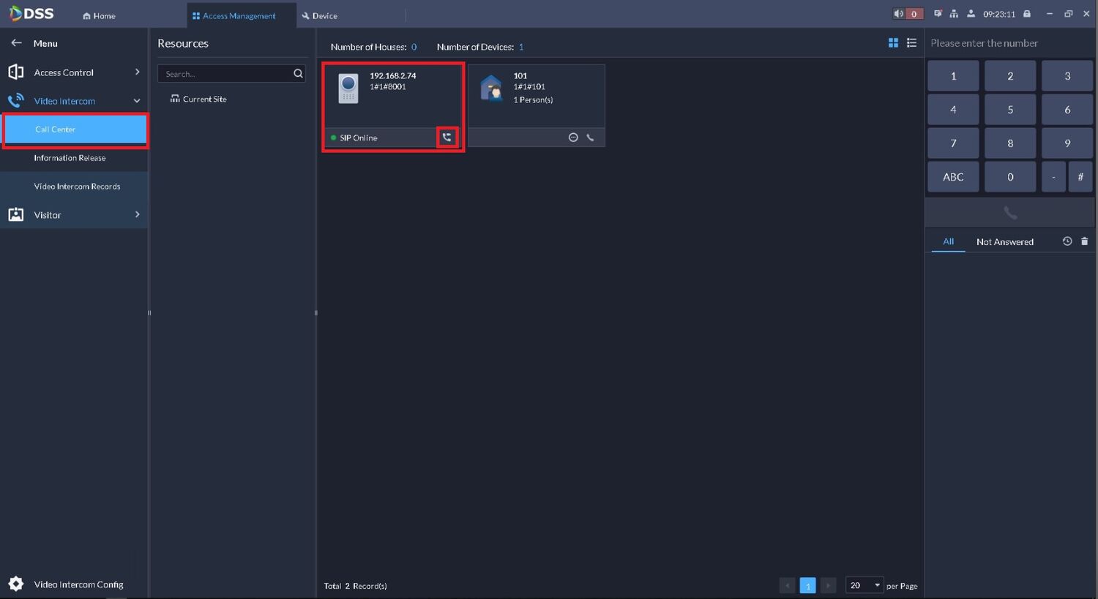Show the All calls tab

[948, 241]
